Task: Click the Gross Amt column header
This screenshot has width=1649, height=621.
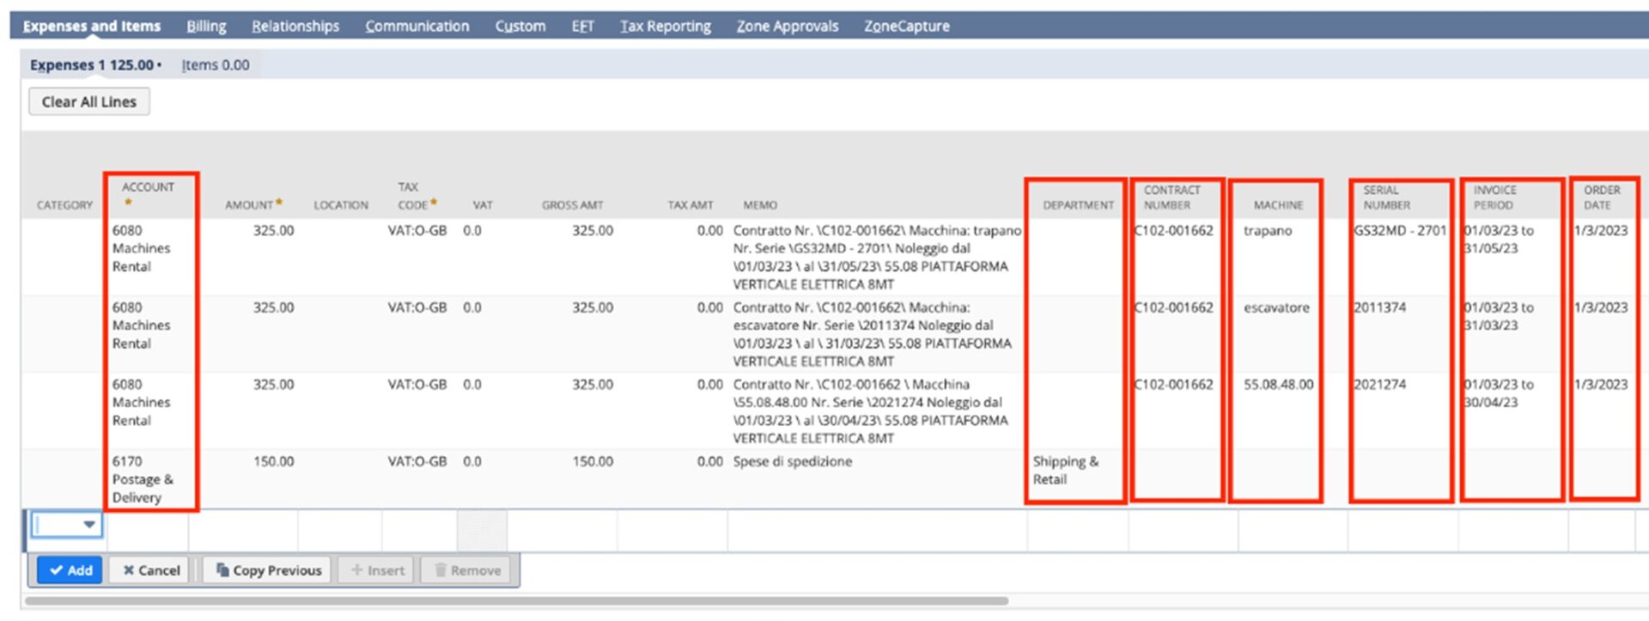Action: [x=573, y=205]
